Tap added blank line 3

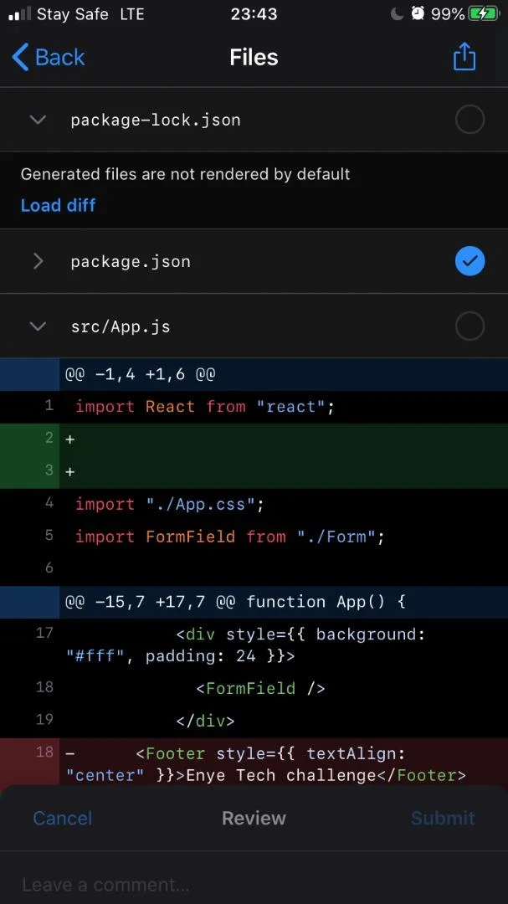[x=254, y=471]
